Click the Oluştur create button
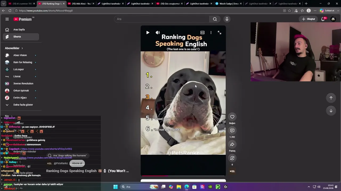Viewport: 341px width, 191px height. pos(308,19)
